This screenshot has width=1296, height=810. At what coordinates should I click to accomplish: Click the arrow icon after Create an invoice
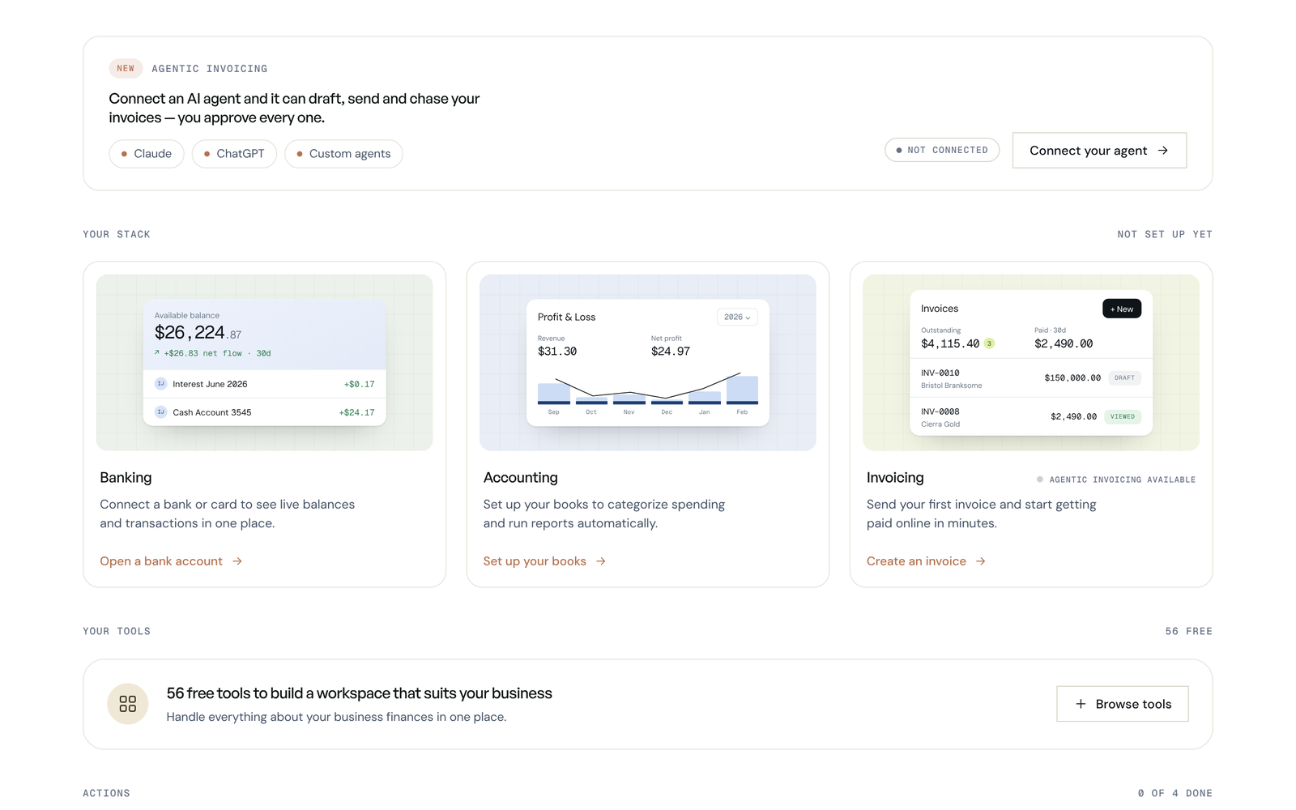point(981,561)
